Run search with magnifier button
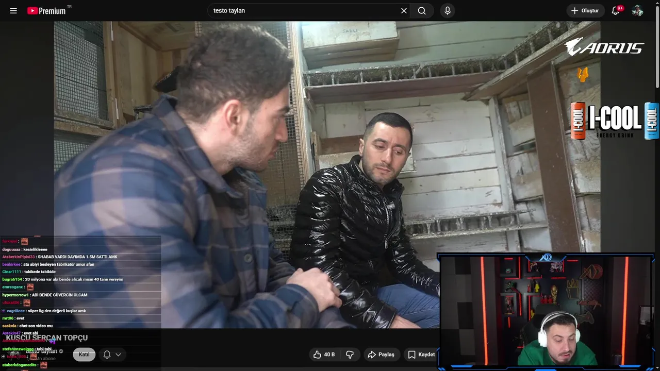 tap(422, 11)
